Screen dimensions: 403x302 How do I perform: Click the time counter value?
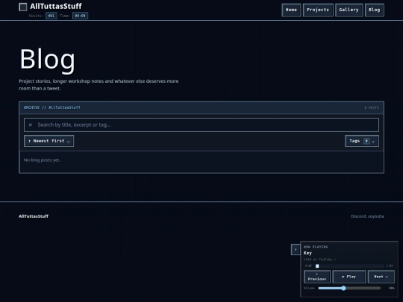pyautogui.click(x=80, y=16)
